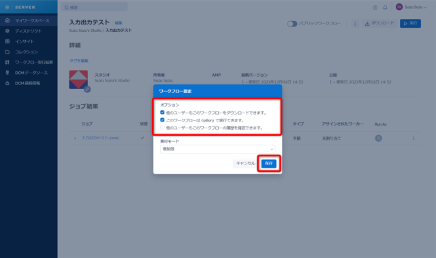Click the edit pencil on studio thumbnail
436x258 pixels.
pos(87,89)
